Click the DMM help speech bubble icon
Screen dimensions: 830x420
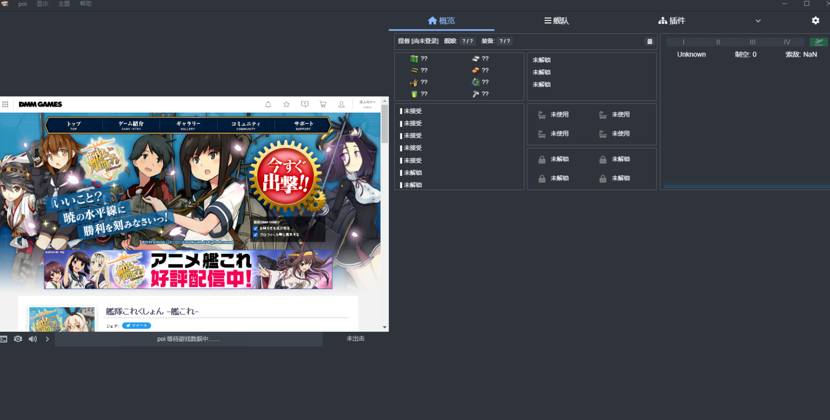point(305,104)
